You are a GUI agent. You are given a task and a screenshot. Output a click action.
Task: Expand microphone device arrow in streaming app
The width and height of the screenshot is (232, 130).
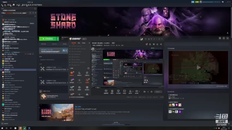(x=133, y=91)
